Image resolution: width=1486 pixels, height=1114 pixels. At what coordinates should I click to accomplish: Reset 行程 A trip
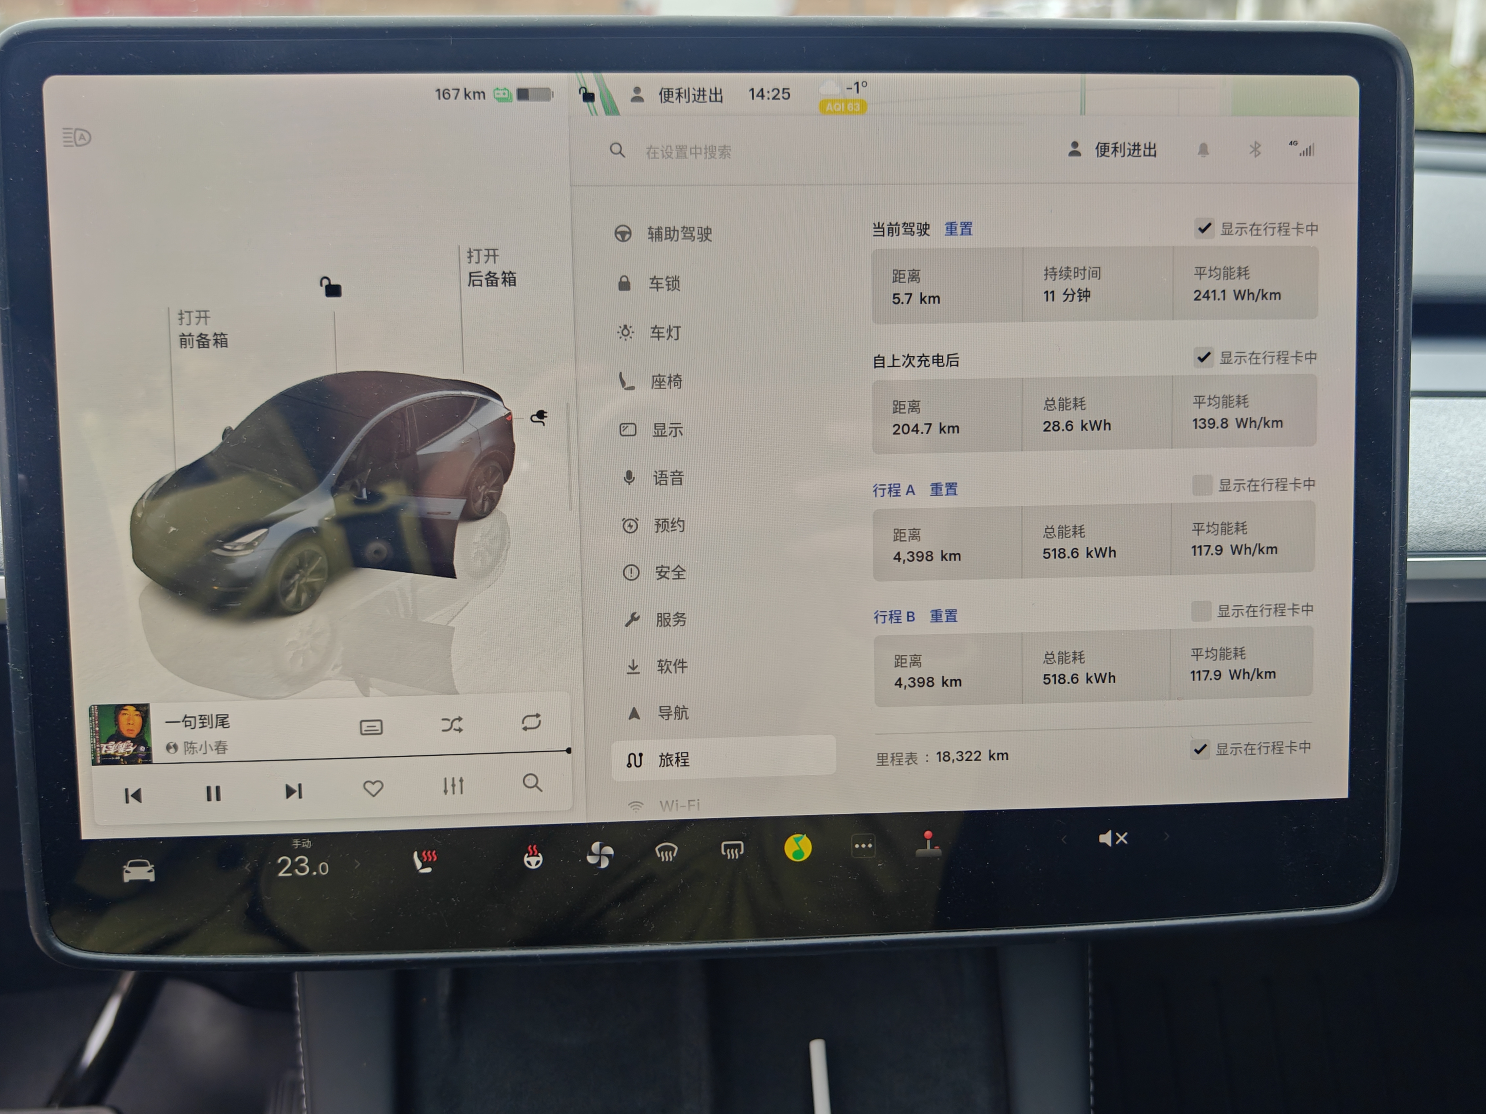(943, 490)
